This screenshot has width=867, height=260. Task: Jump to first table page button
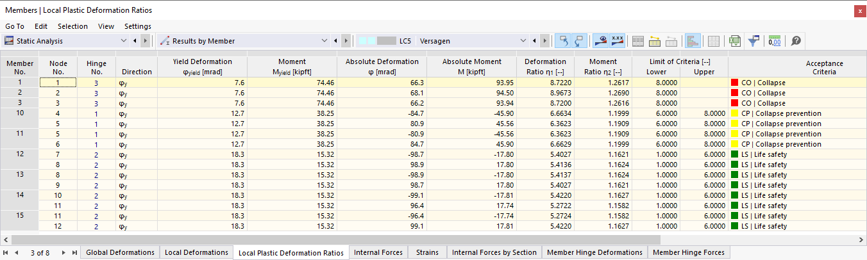click(x=6, y=252)
